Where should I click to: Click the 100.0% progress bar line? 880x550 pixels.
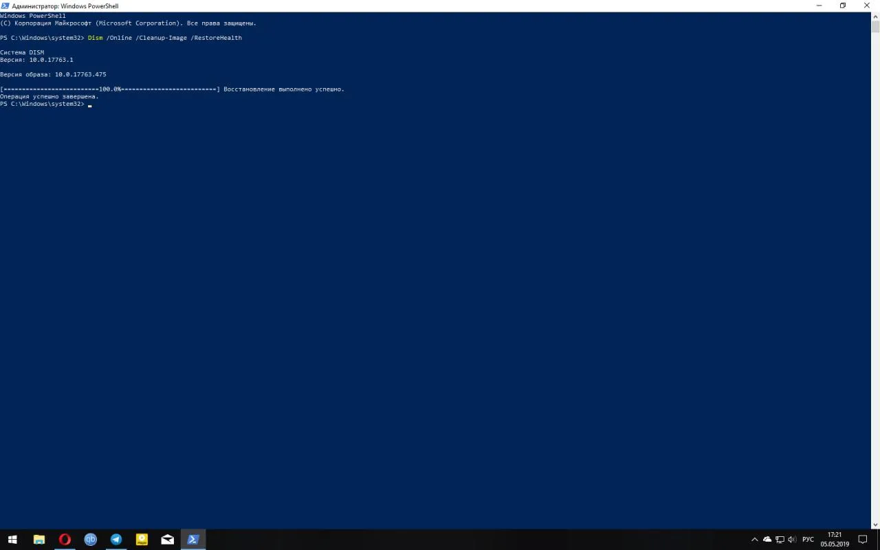coord(110,89)
